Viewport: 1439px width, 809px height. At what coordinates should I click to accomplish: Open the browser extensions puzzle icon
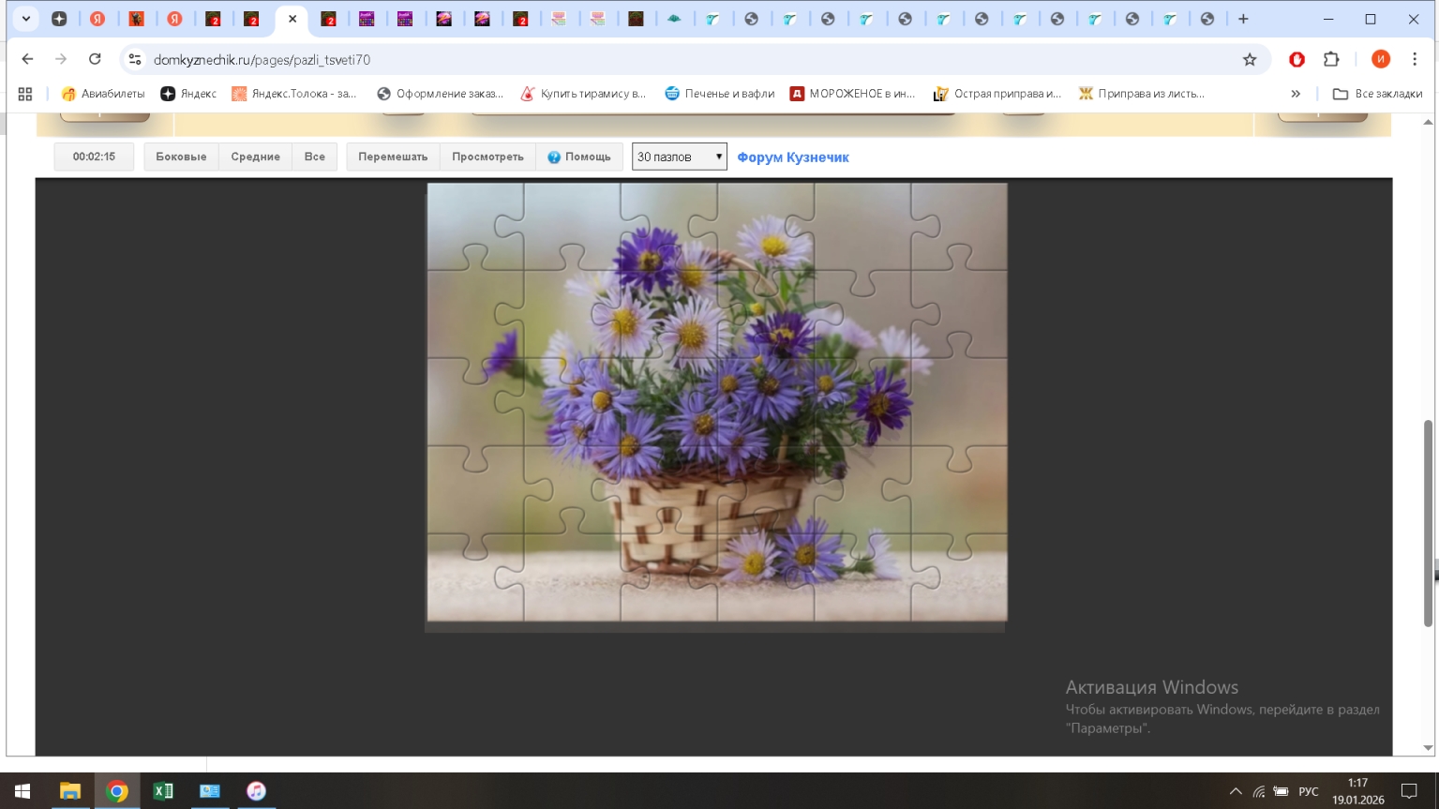point(1331,59)
